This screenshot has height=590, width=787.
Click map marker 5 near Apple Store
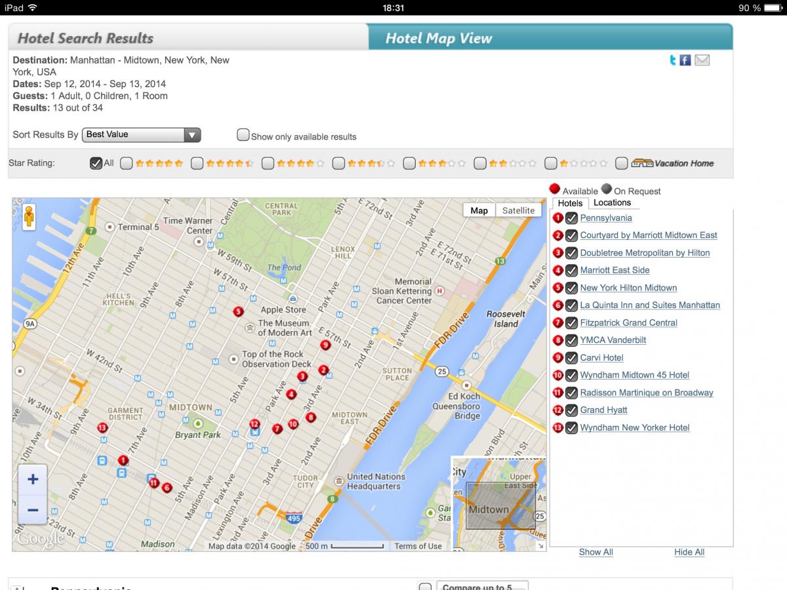(x=238, y=312)
